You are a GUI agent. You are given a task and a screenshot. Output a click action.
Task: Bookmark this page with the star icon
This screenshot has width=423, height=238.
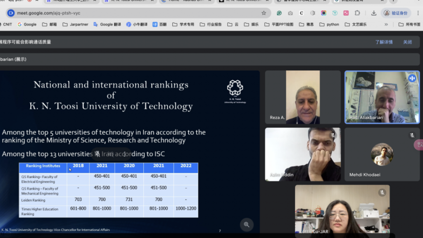point(264,13)
